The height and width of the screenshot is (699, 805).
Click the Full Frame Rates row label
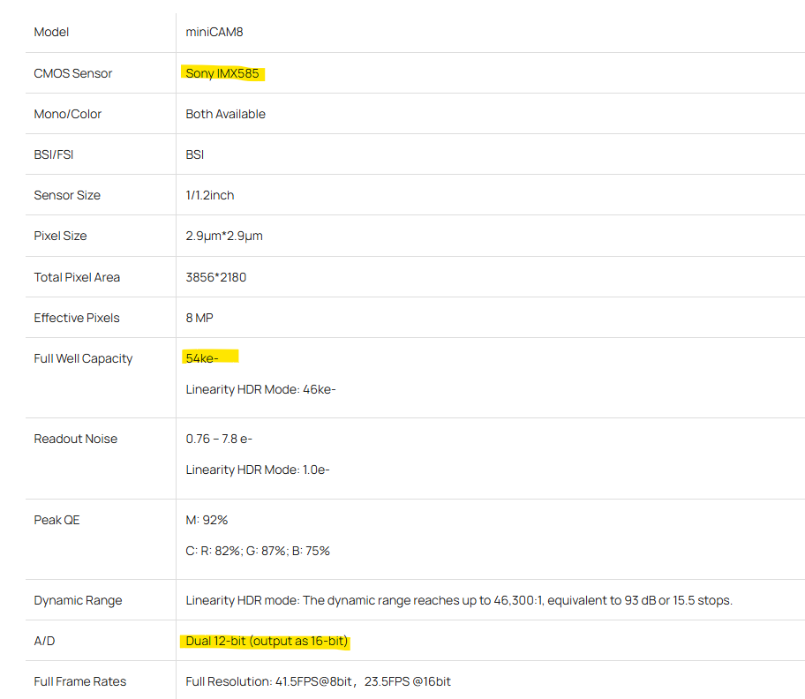tap(79, 681)
